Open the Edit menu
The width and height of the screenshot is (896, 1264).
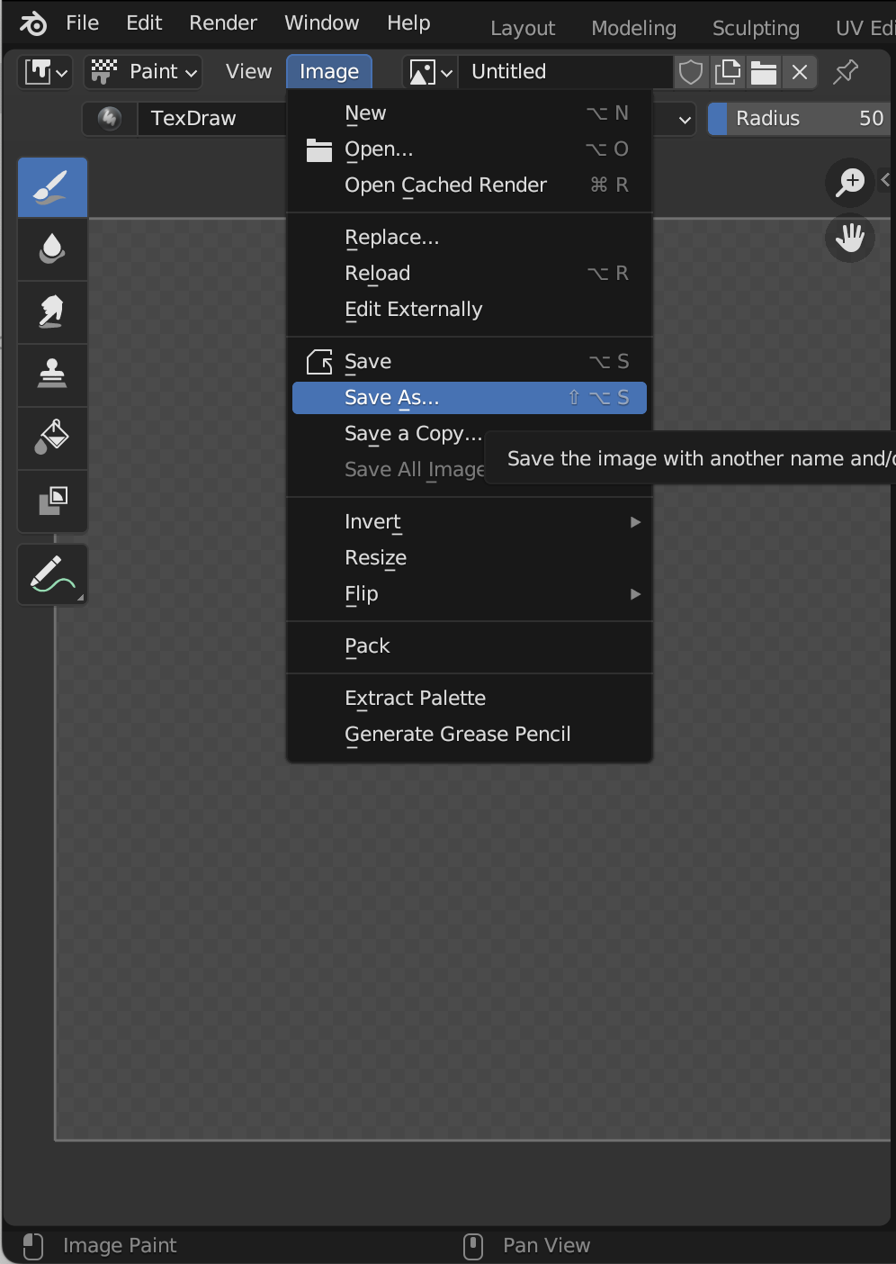pos(144,23)
